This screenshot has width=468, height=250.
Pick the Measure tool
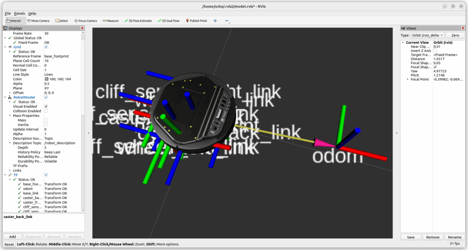pos(111,20)
